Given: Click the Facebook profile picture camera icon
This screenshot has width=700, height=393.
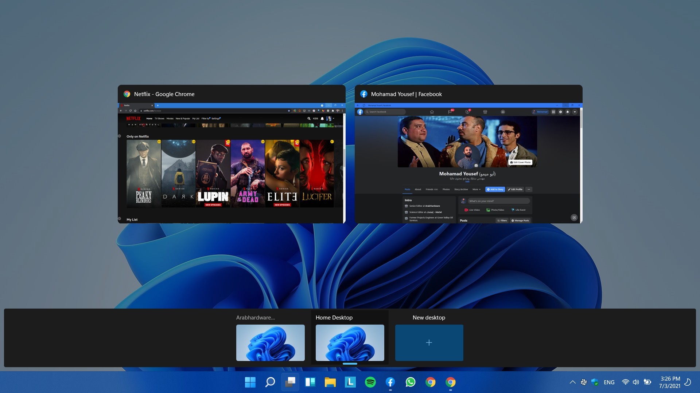Looking at the screenshot, I should click(476, 165).
